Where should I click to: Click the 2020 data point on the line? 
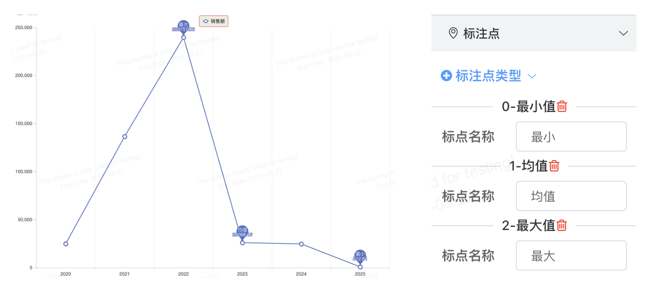(x=66, y=244)
